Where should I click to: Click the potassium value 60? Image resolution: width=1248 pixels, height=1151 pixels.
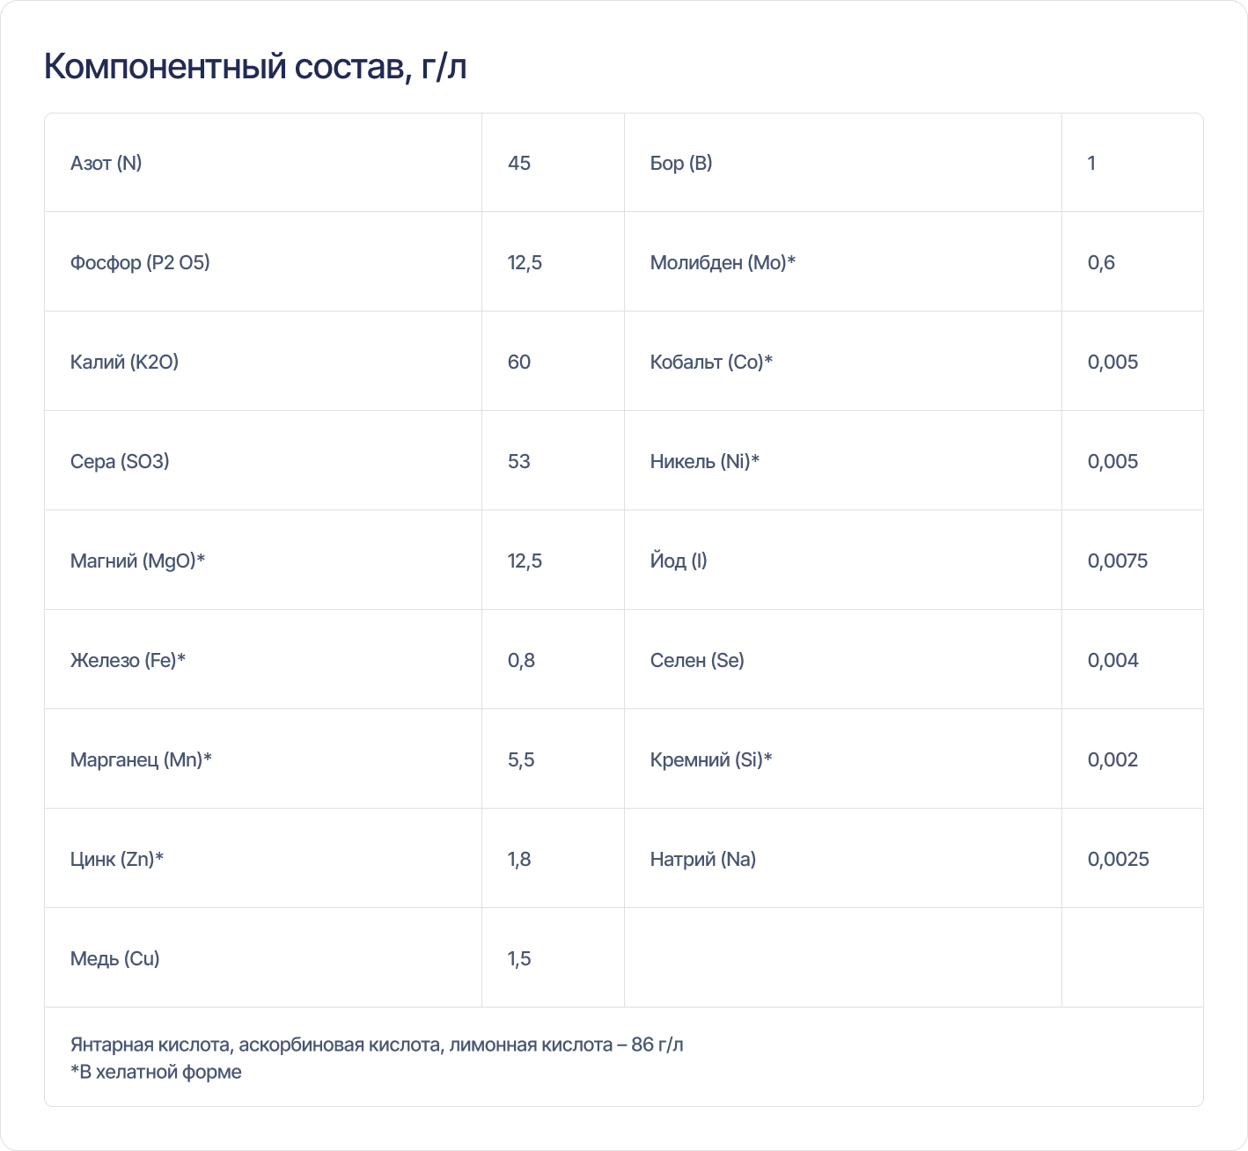point(553,362)
